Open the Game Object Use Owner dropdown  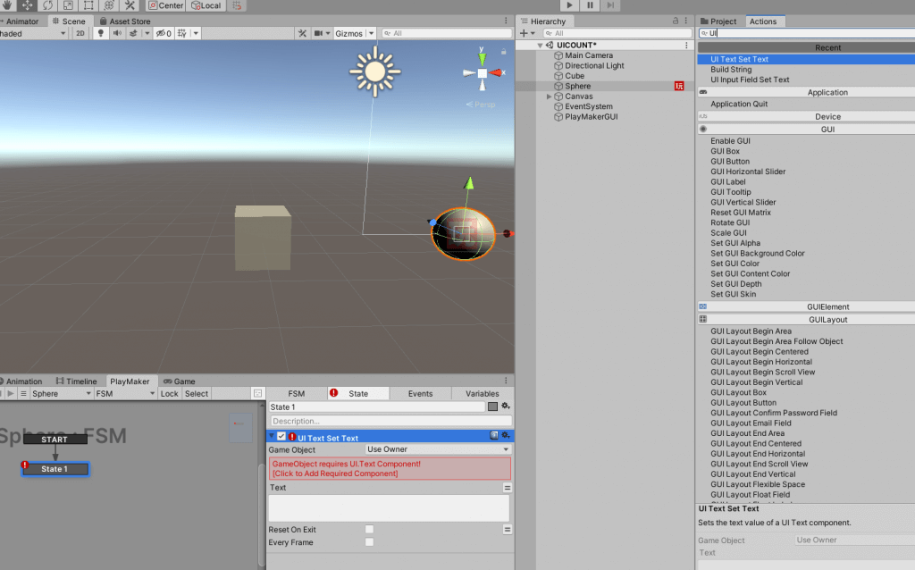438,448
